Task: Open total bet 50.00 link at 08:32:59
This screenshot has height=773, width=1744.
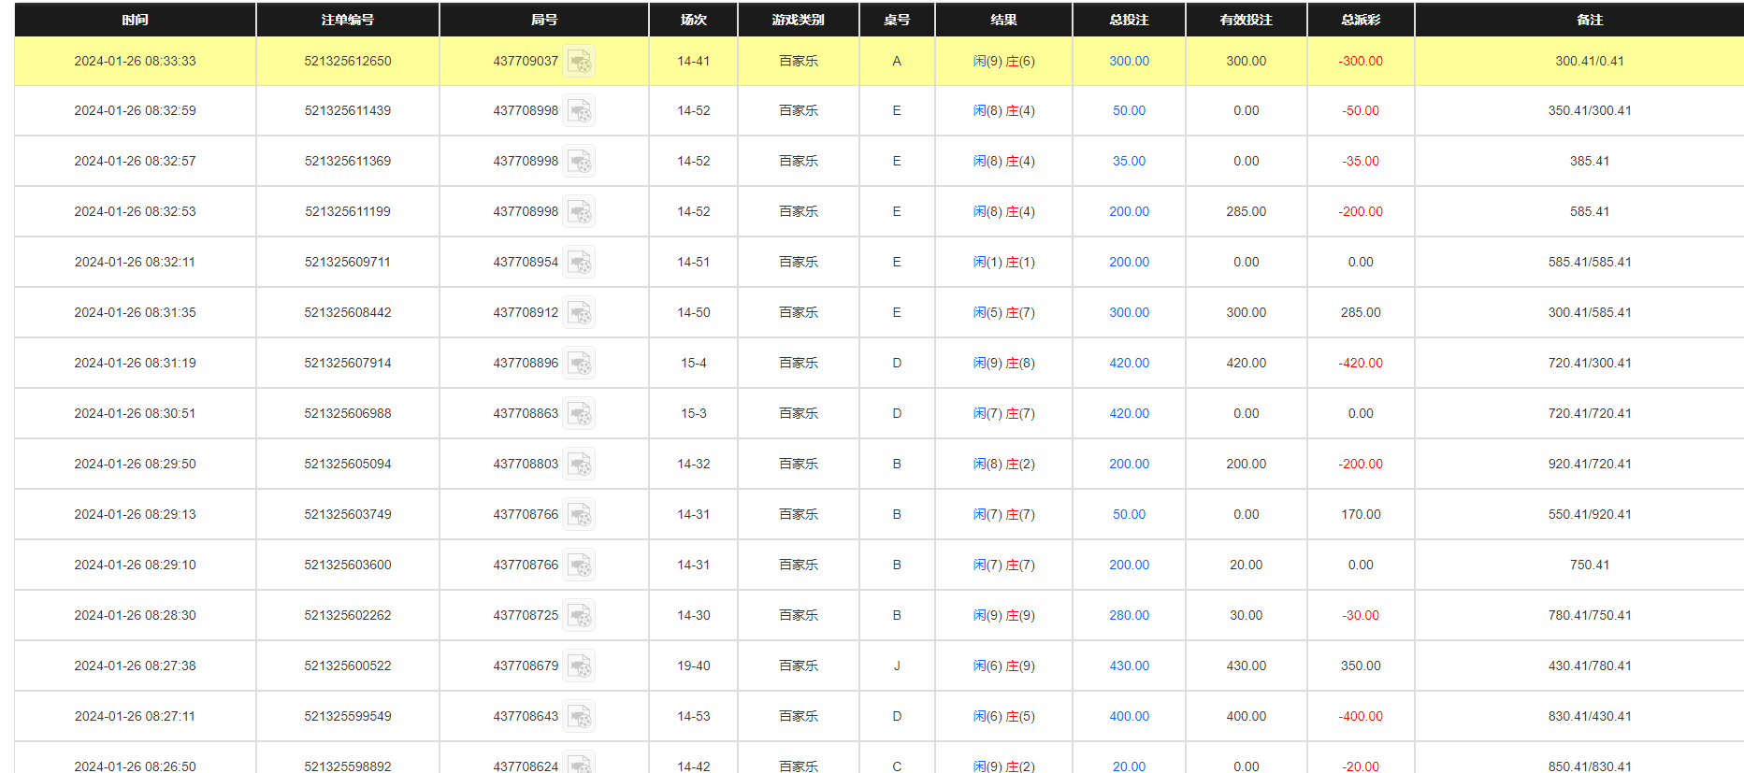Action: tap(1129, 110)
